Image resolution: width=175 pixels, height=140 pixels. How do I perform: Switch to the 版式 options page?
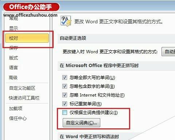pos(13,58)
